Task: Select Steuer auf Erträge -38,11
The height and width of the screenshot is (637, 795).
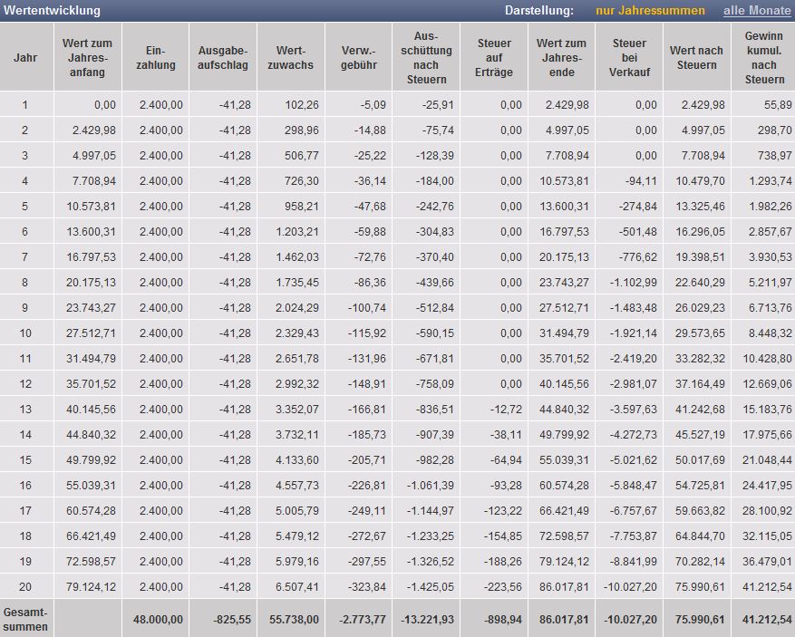Action: (x=506, y=434)
